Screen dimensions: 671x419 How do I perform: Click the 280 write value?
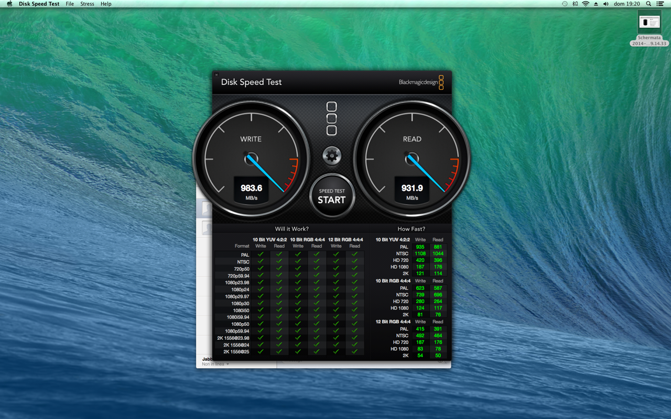click(x=420, y=301)
